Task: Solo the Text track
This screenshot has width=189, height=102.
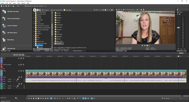Action: [x=23, y=58]
